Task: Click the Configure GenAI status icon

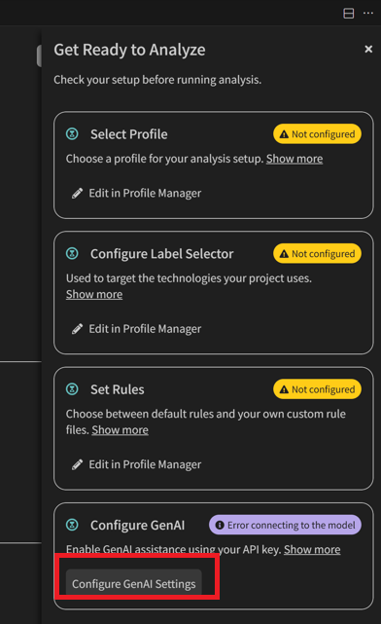Action: (x=72, y=525)
